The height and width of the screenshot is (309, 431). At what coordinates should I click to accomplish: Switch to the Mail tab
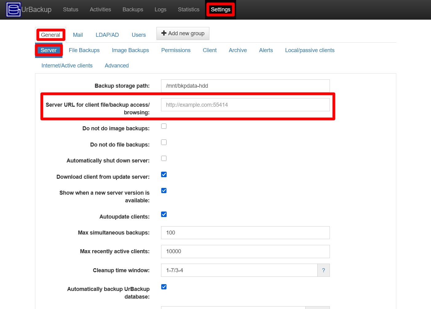click(77, 35)
